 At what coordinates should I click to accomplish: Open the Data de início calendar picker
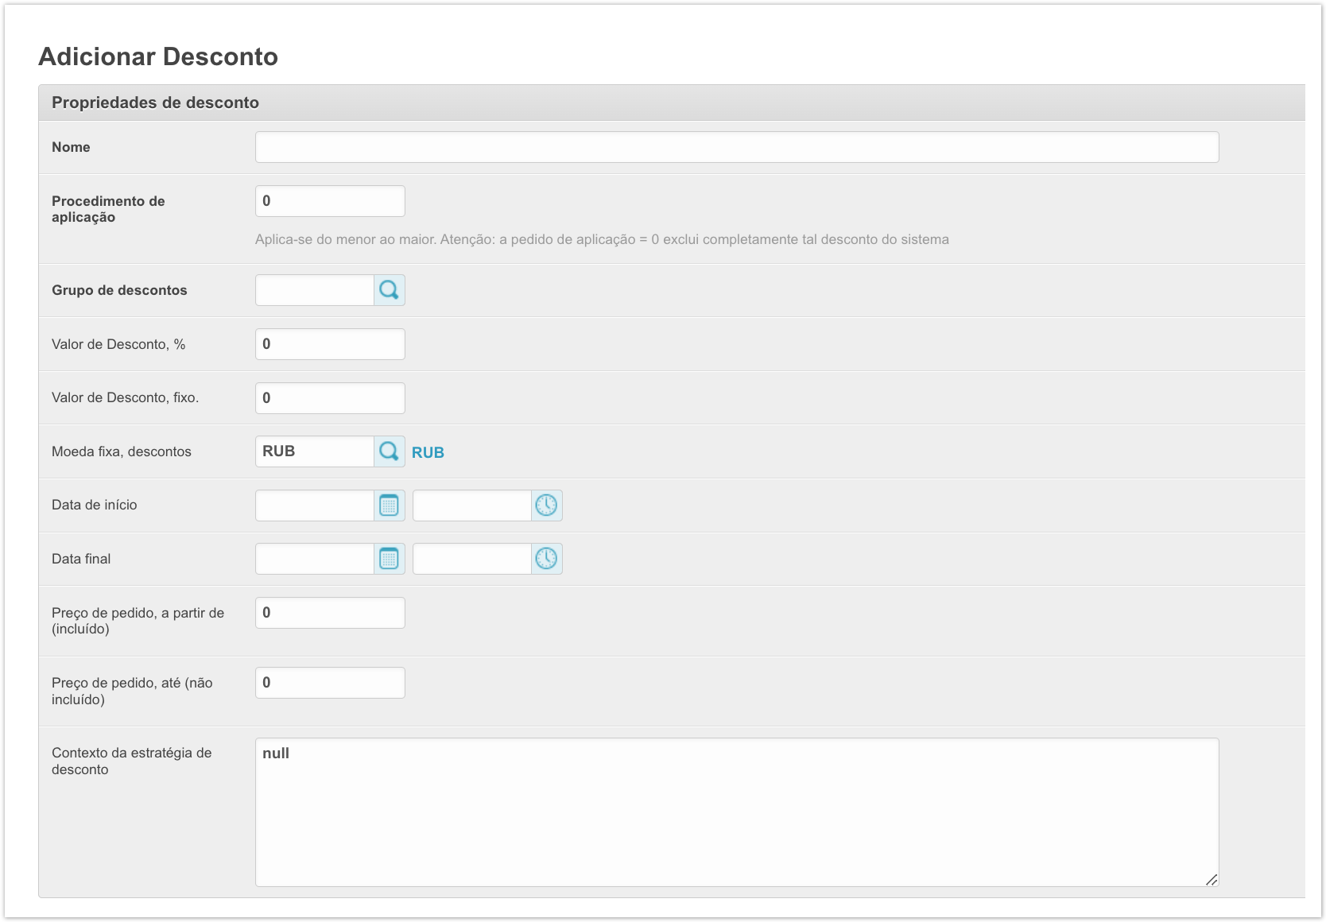pyautogui.click(x=389, y=506)
